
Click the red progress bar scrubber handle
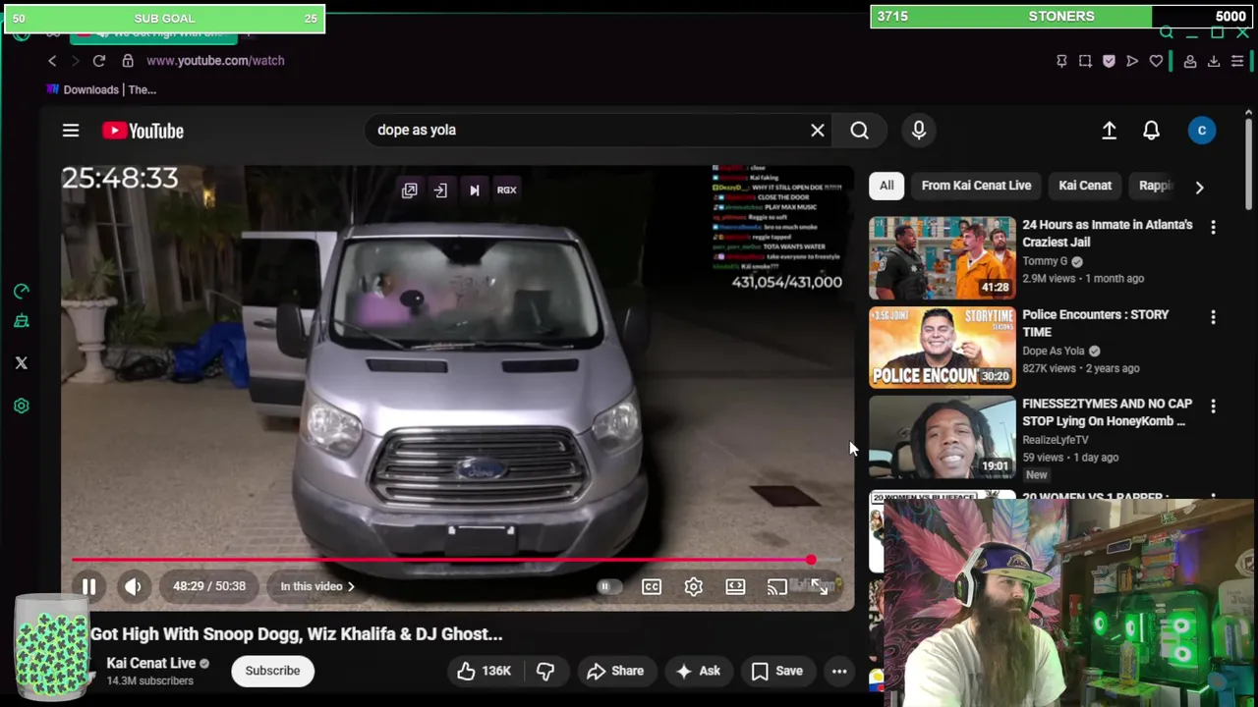coord(810,560)
